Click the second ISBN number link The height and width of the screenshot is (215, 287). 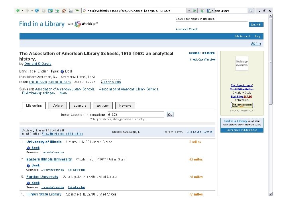point(59,82)
